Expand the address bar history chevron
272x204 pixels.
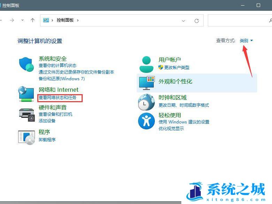183,21
